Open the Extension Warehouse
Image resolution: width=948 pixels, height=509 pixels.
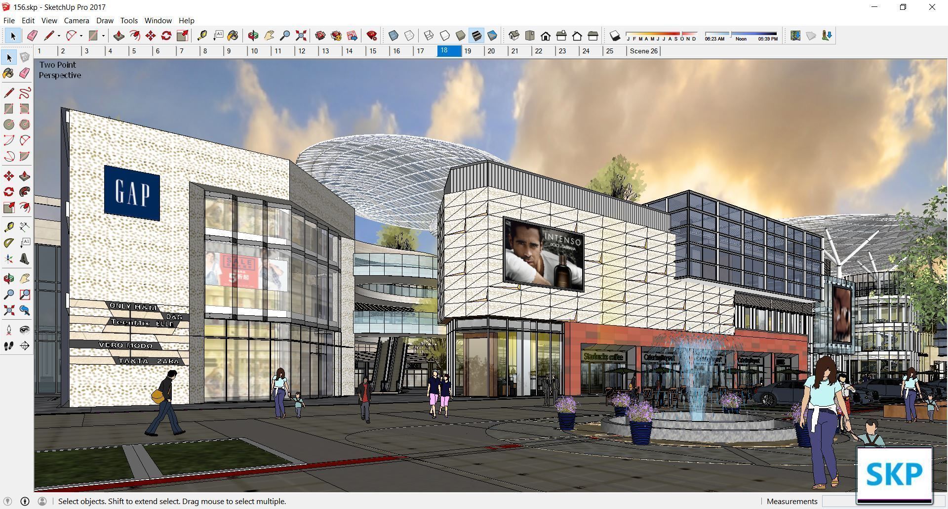point(336,36)
